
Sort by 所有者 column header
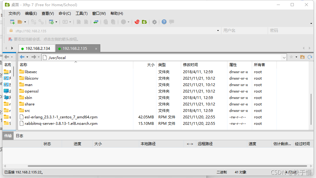(264, 65)
